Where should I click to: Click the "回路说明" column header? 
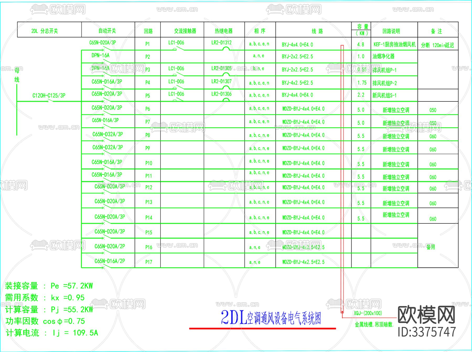pyautogui.click(x=391, y=31)
